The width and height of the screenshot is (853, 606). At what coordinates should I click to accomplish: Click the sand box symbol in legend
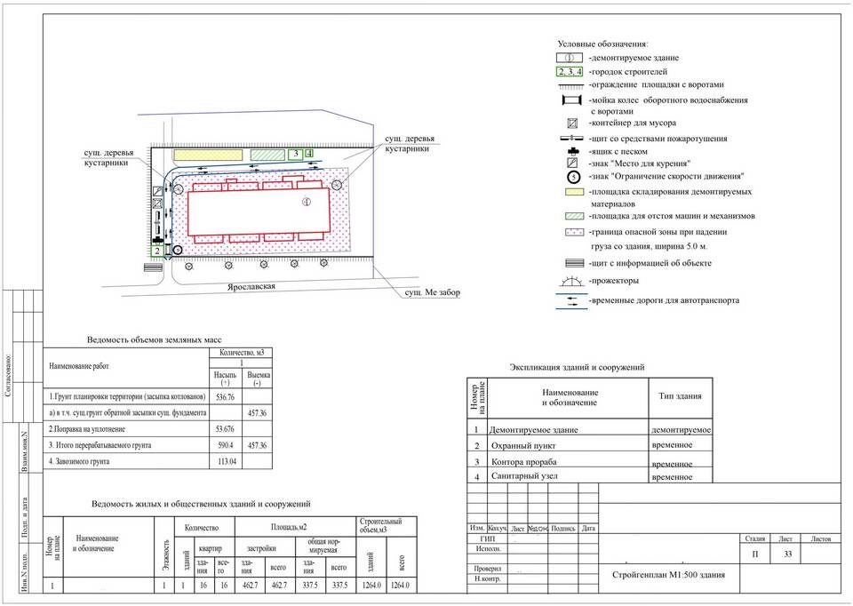573,152
